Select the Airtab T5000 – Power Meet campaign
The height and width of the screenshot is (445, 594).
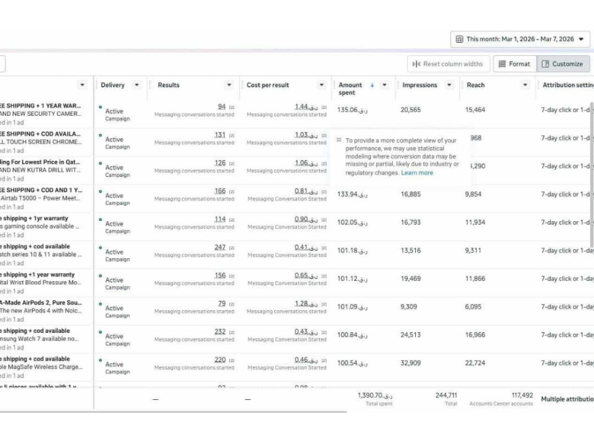click(40, 198)
